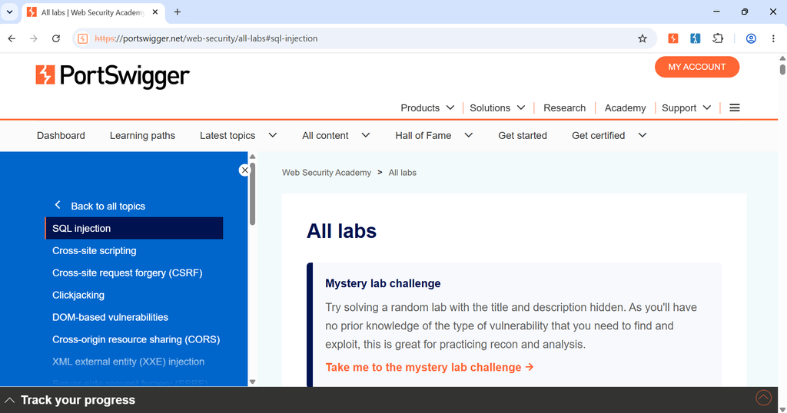Click the sidebar scrollbar thumb

(252, 194)
